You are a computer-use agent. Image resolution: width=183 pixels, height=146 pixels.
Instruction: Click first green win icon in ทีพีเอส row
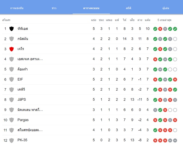(155, 29)
